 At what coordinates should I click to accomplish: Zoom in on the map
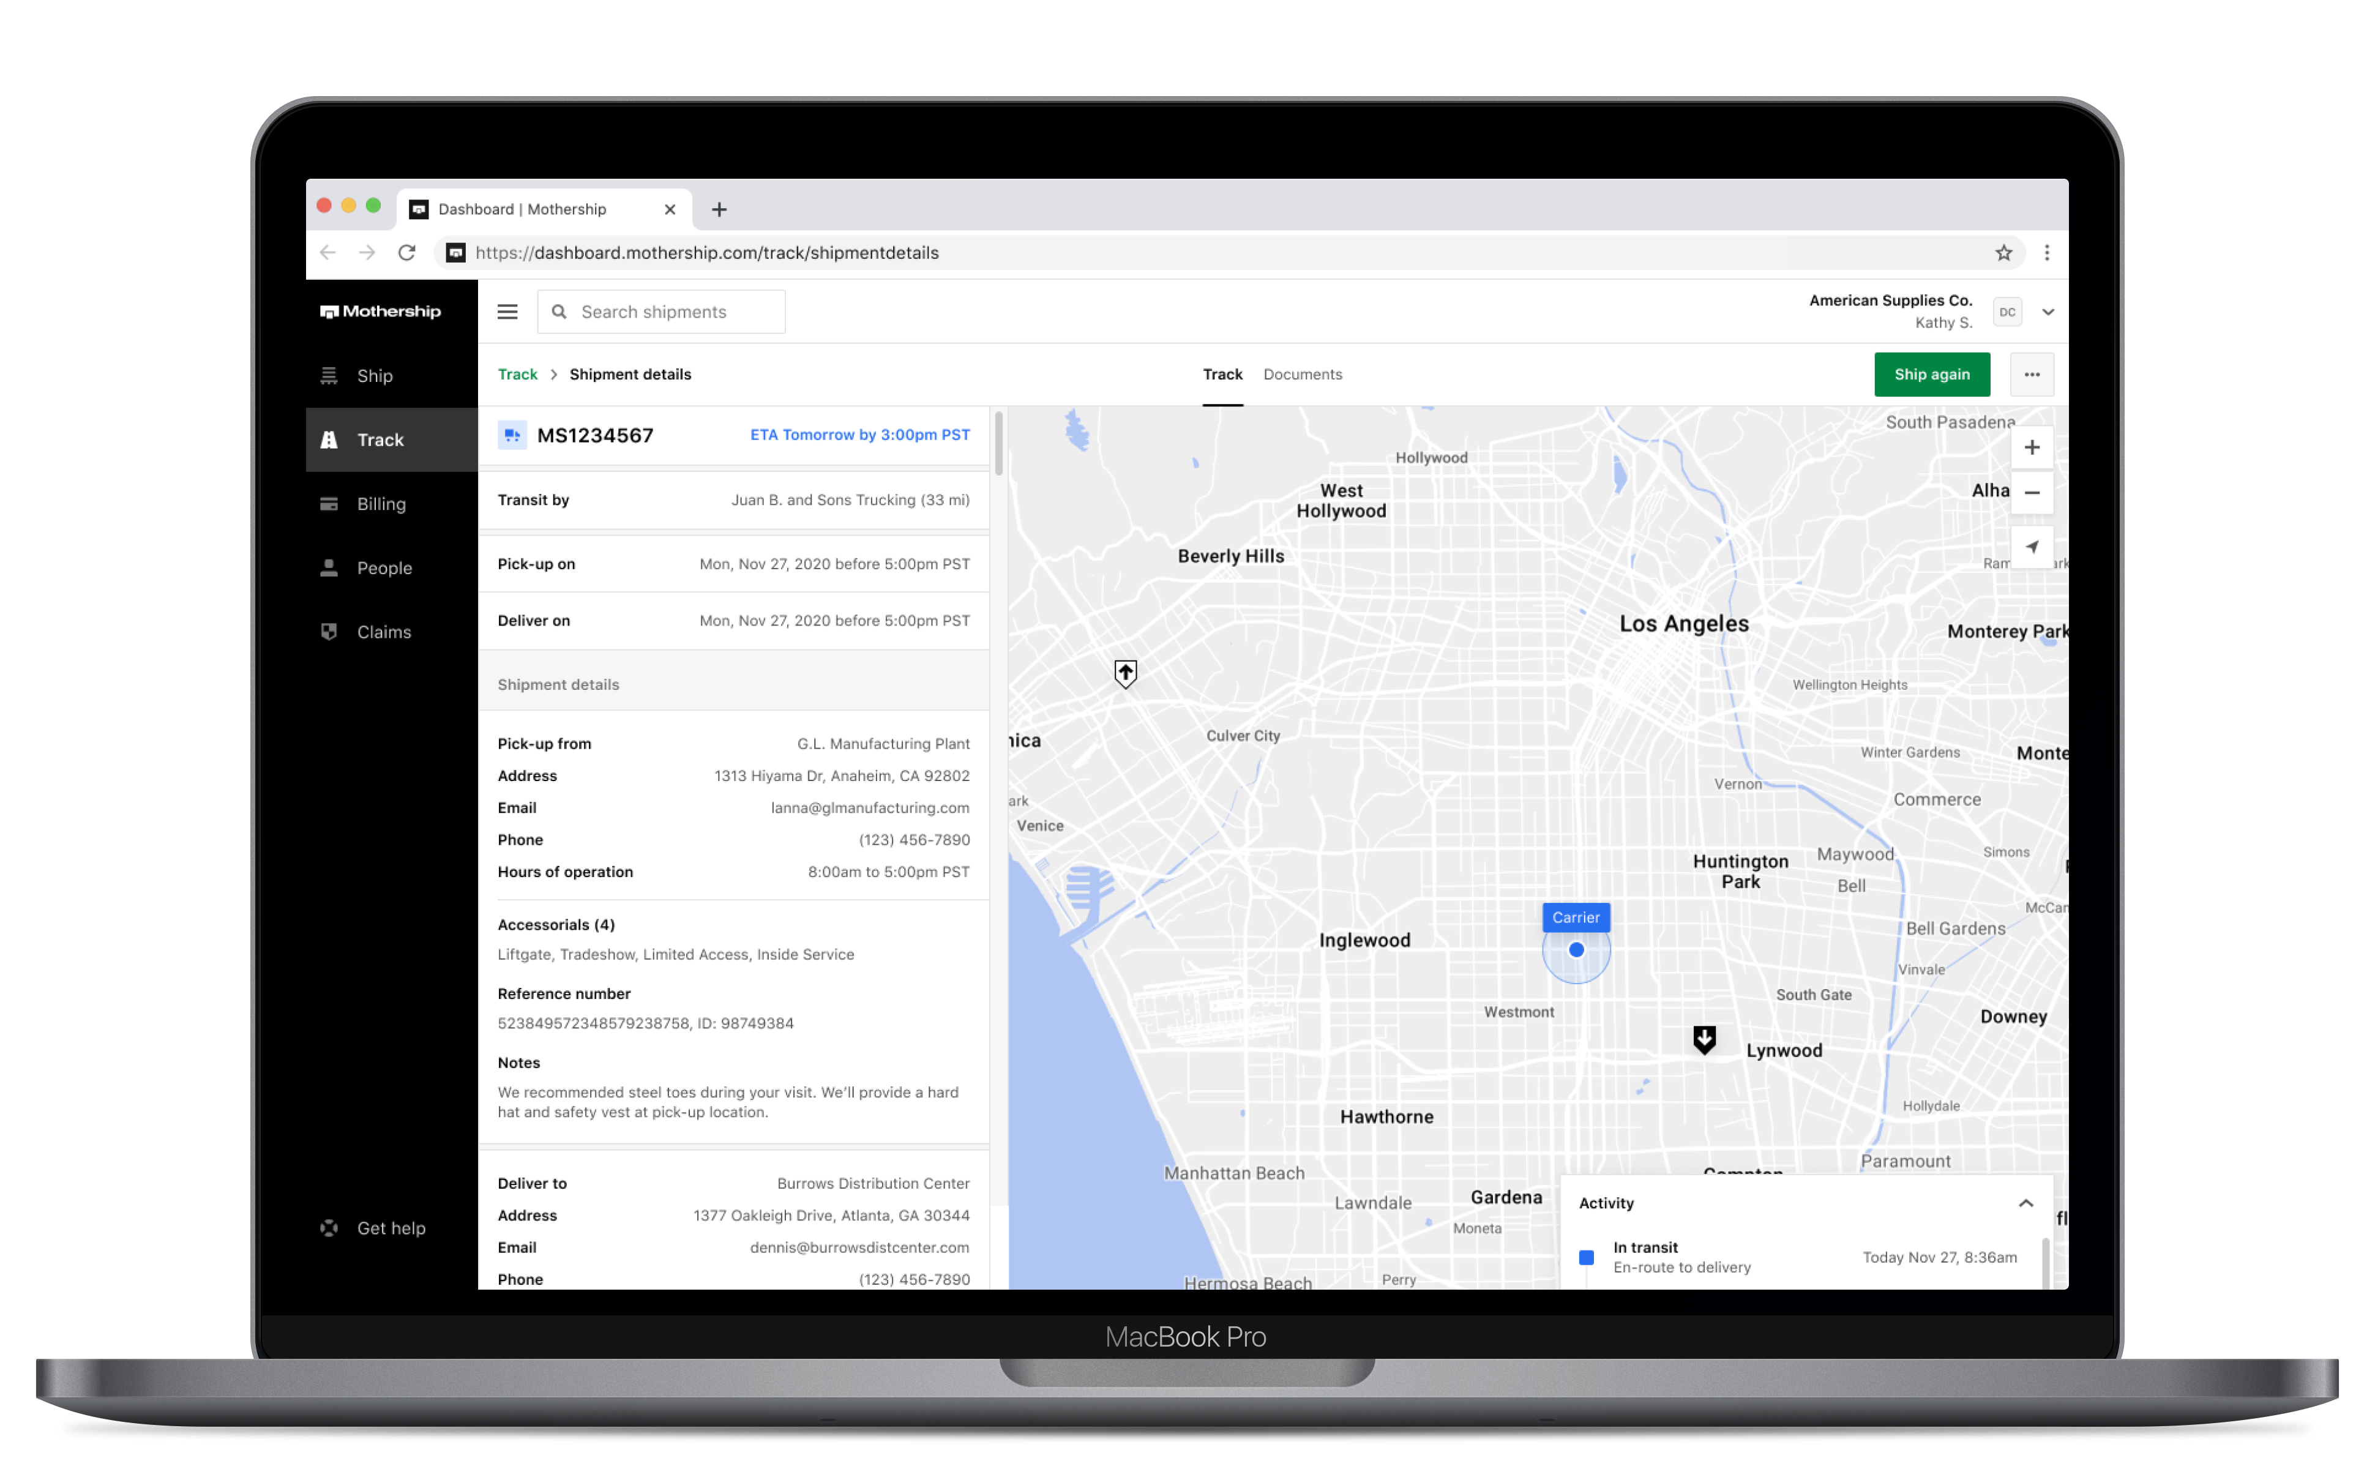(x=2031, y=448)
